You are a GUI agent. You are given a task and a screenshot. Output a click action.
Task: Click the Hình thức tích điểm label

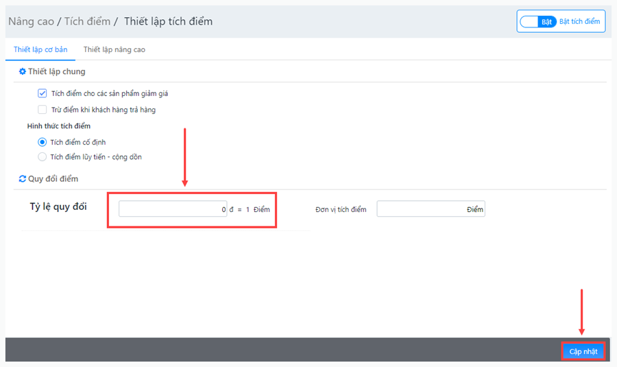pos(59,126)
